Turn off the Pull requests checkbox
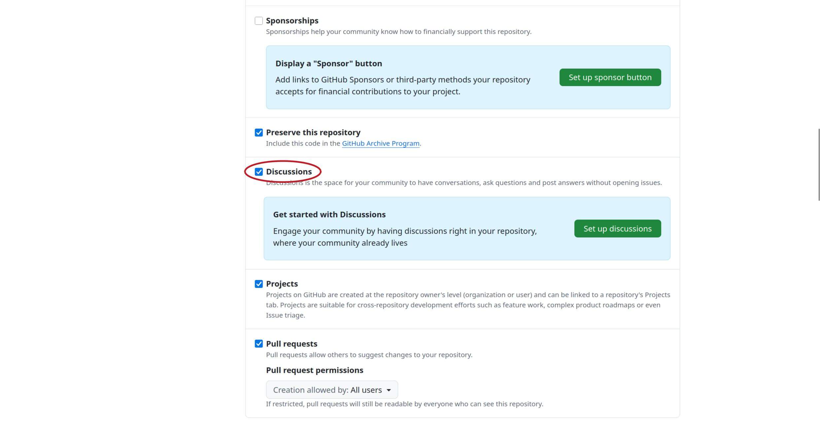 pos(259,344)
